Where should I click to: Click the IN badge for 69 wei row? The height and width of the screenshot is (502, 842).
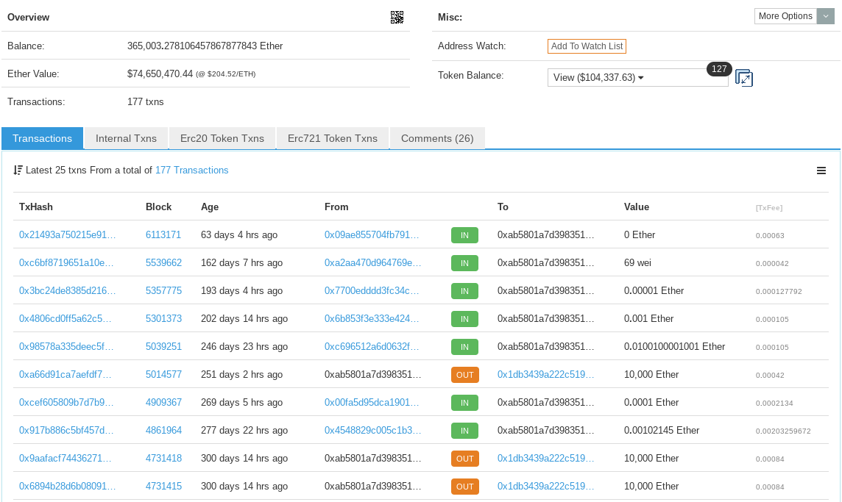coord(464,263)
